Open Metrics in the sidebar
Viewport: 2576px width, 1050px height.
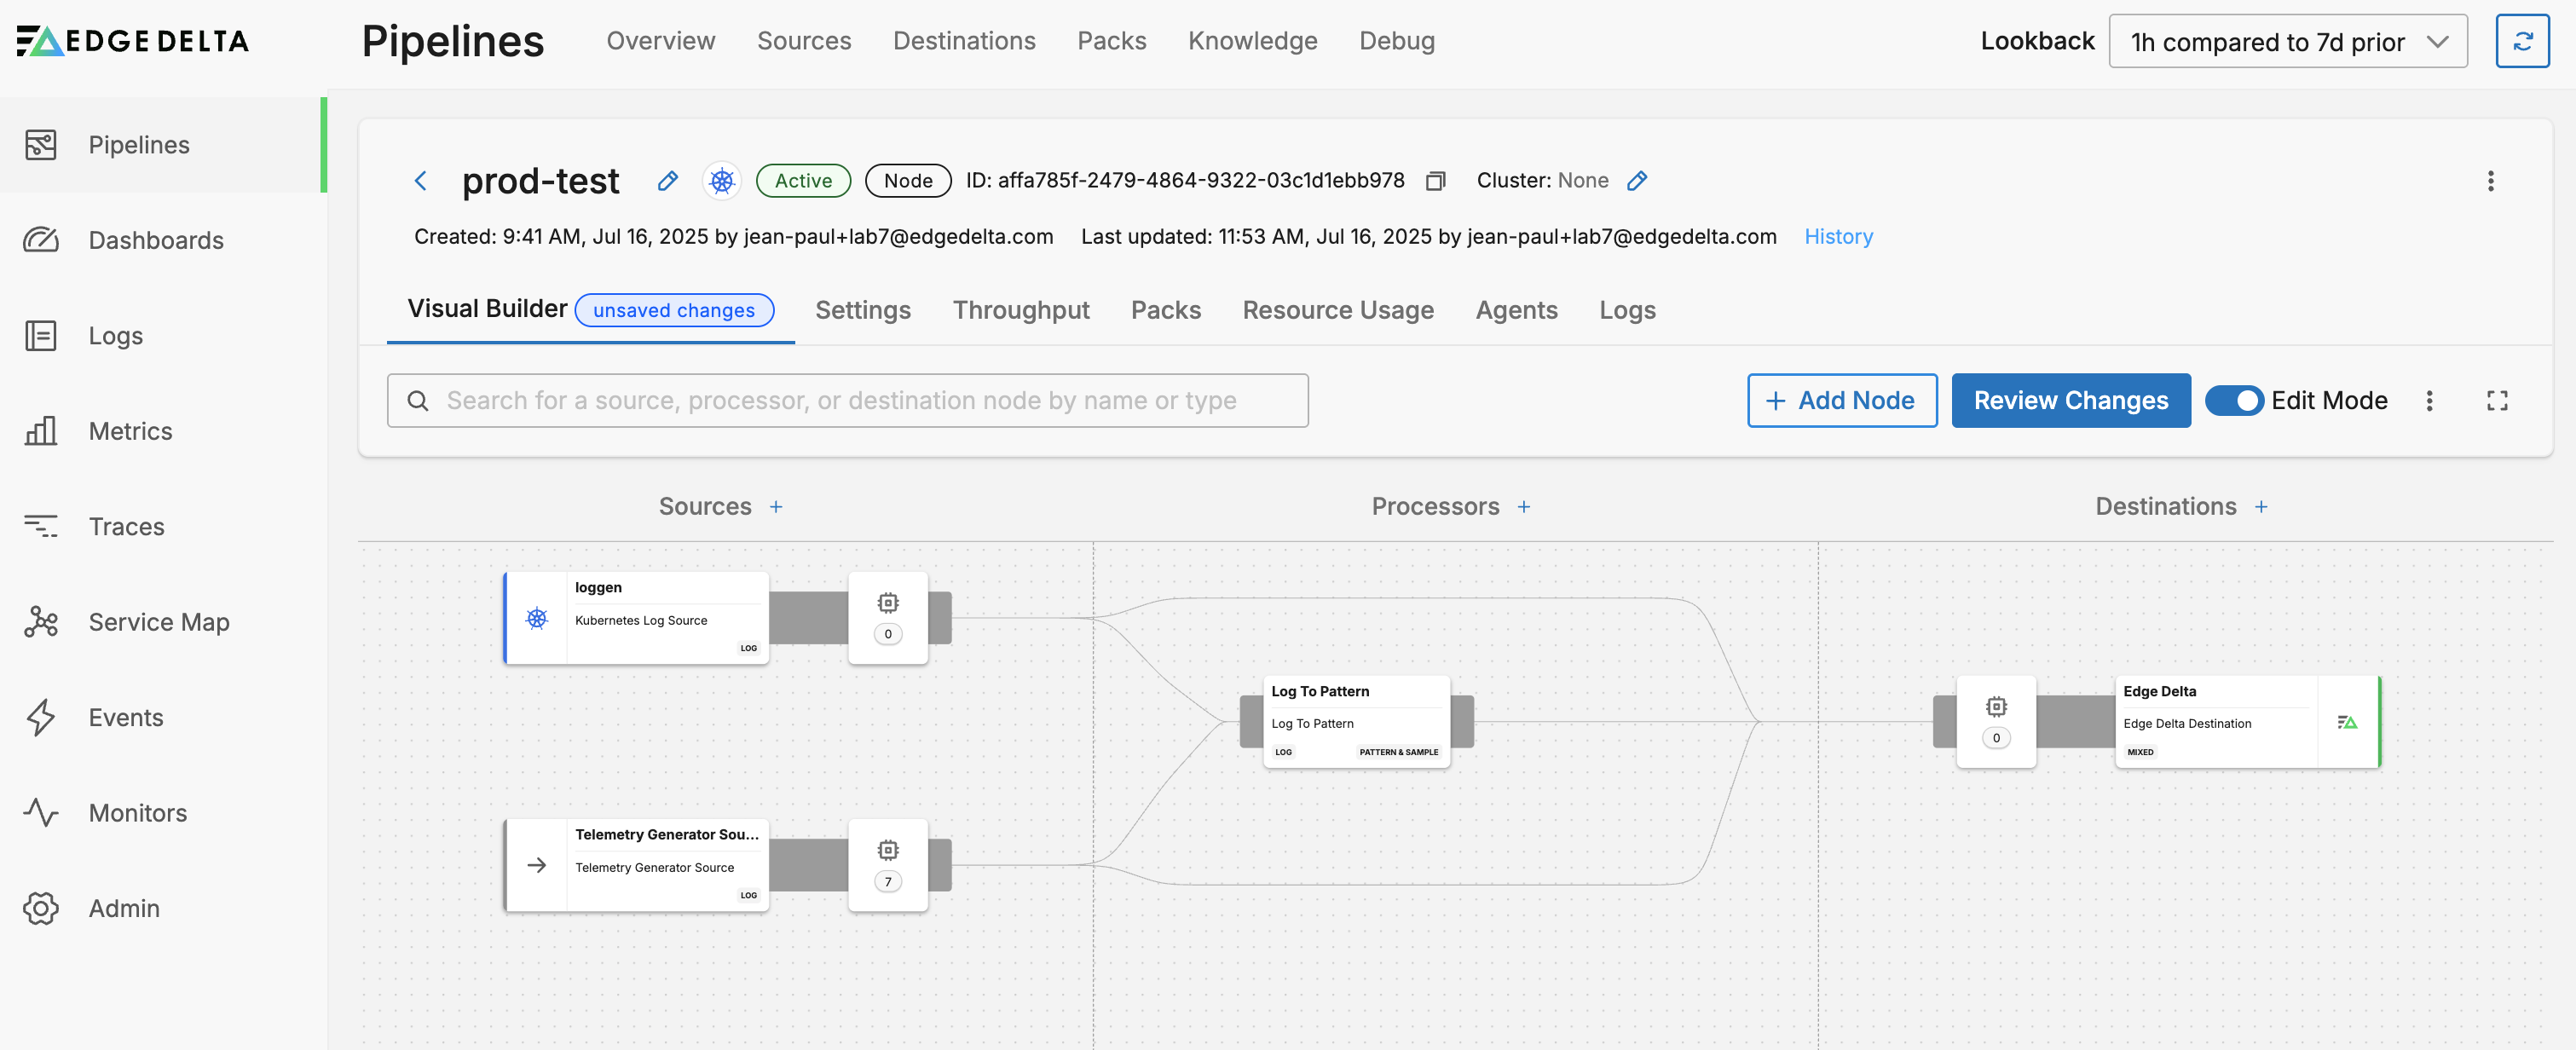pyautogui.click(x=162, y=431)
